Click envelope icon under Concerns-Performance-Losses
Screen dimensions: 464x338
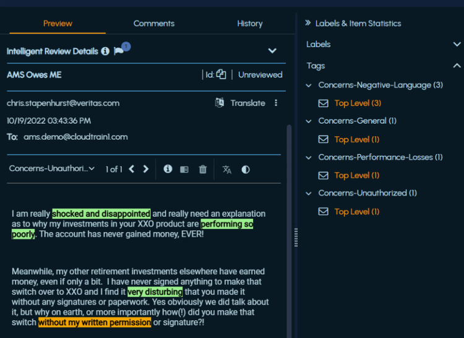tap(323, 176)
